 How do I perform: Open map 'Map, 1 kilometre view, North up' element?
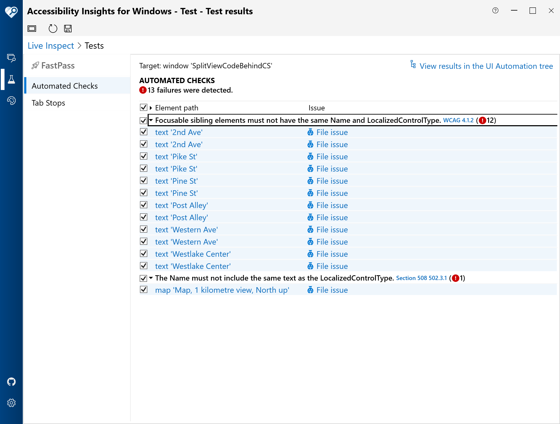pos(222,290)
